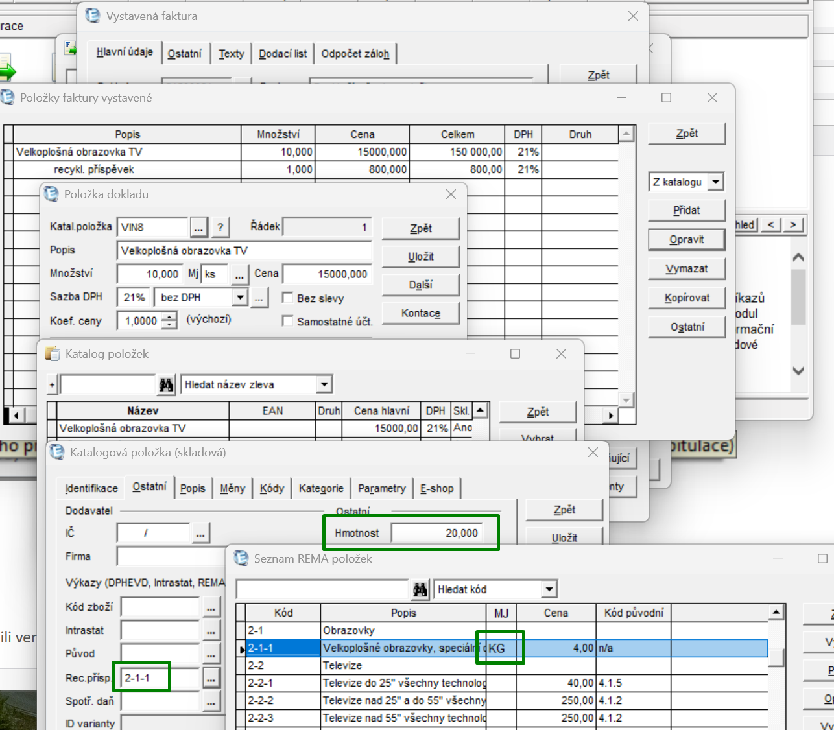Select row Televize do 25" in REMA list
The height and width of the screenshot is (730, 834).
tap(403, 683)
